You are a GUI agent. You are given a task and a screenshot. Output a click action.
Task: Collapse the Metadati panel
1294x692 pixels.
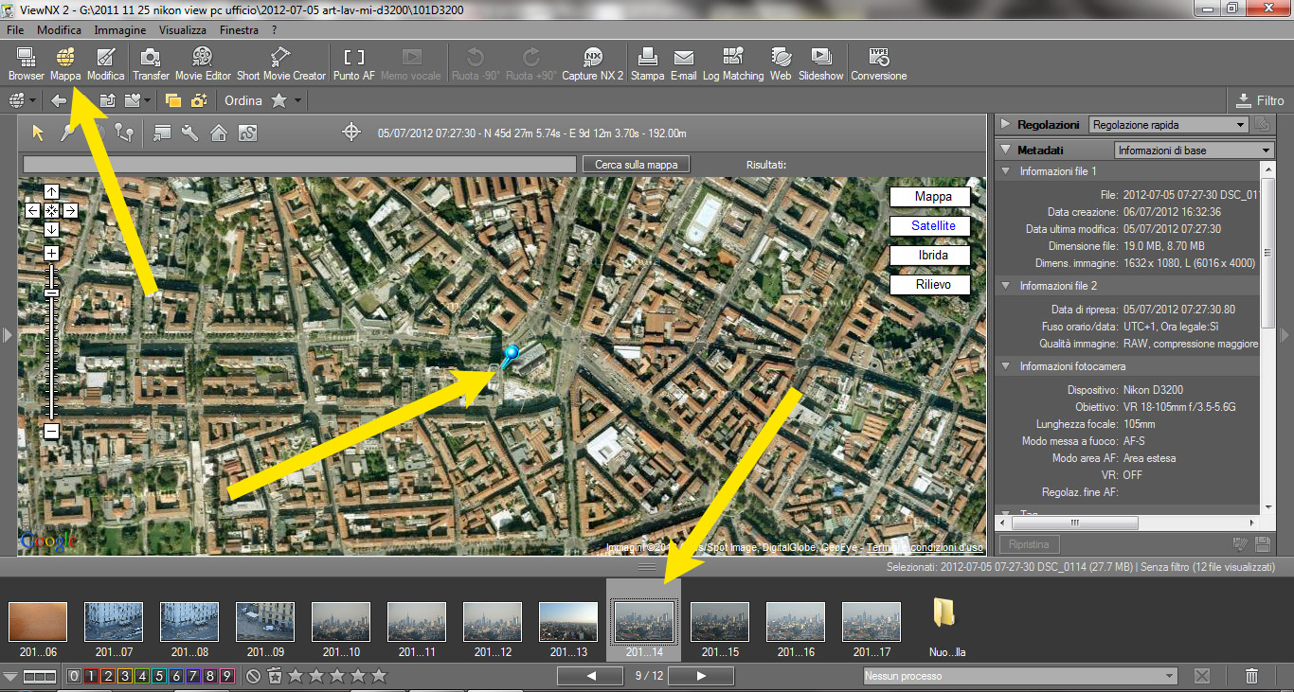pyautogui.click(x=1004, y=150)
